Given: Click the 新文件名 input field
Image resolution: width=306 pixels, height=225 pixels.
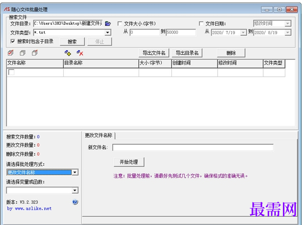Looking at the screenshot, I should [x=193, y=147].
